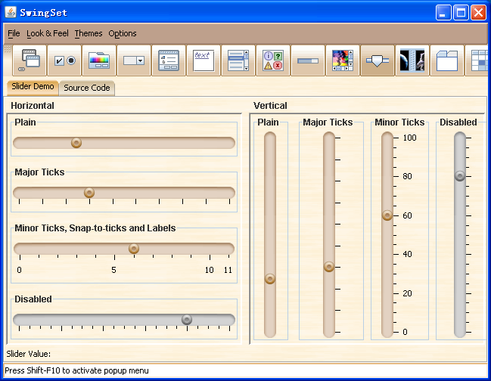Open the Progress Bar demo icon
The image size is (491, 381).
(308, 60)
